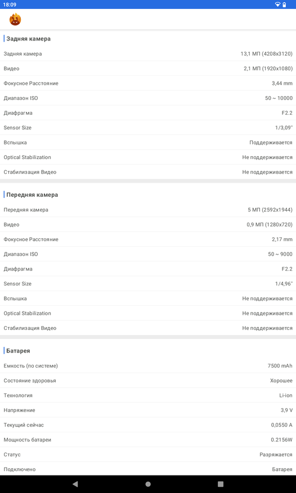The width and height of the screenshot is (296, 493).
Task: Tap the Sensor Size 1/3,09" row
Action: click(148, 128)
